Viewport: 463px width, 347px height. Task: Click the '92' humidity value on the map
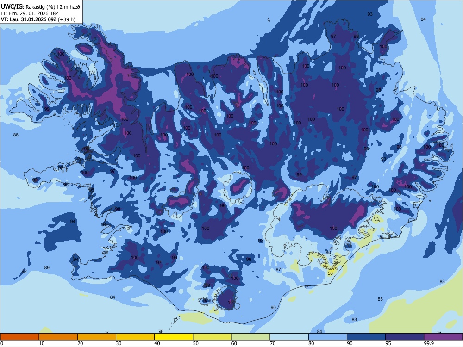pos(24,271)
